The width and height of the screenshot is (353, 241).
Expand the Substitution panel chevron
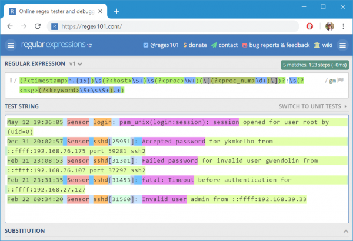pyautogui.click(x=346, y=231)
